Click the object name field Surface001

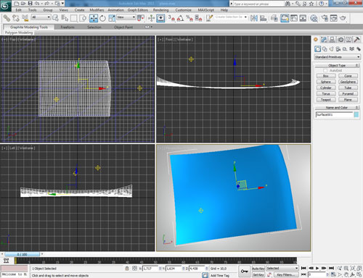[x=334, y=114]
